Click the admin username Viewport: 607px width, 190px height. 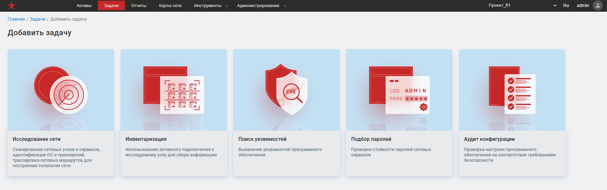click(x=583, y=5)
